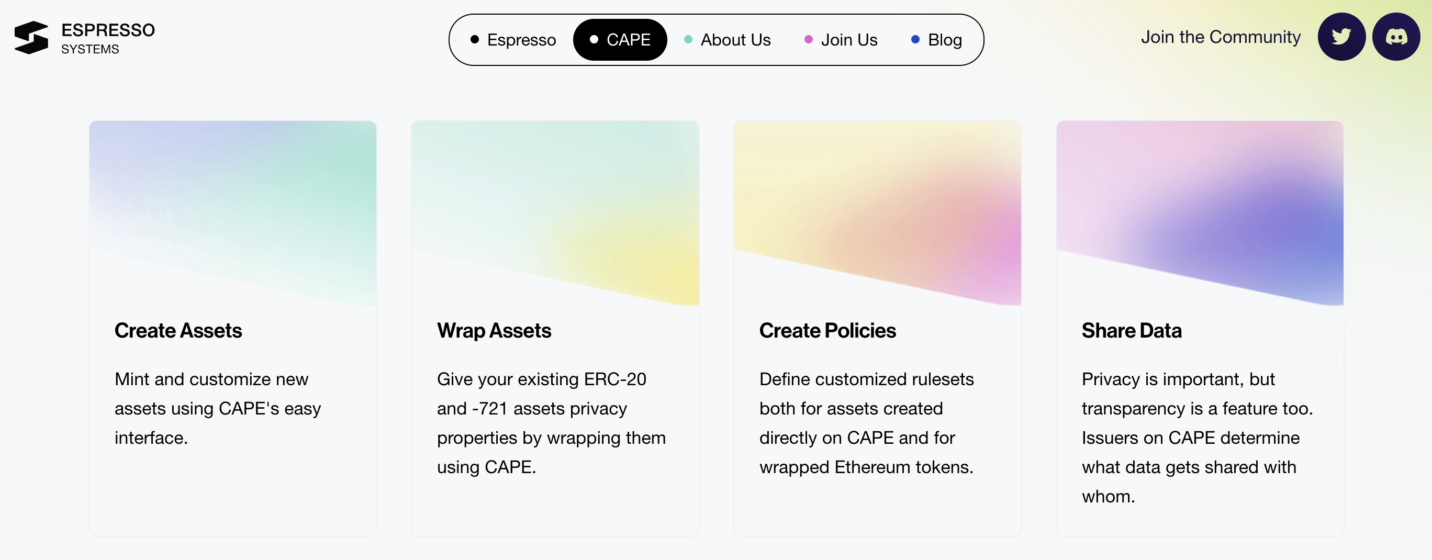Click the privacy and transparency description

pos(1196,438)
